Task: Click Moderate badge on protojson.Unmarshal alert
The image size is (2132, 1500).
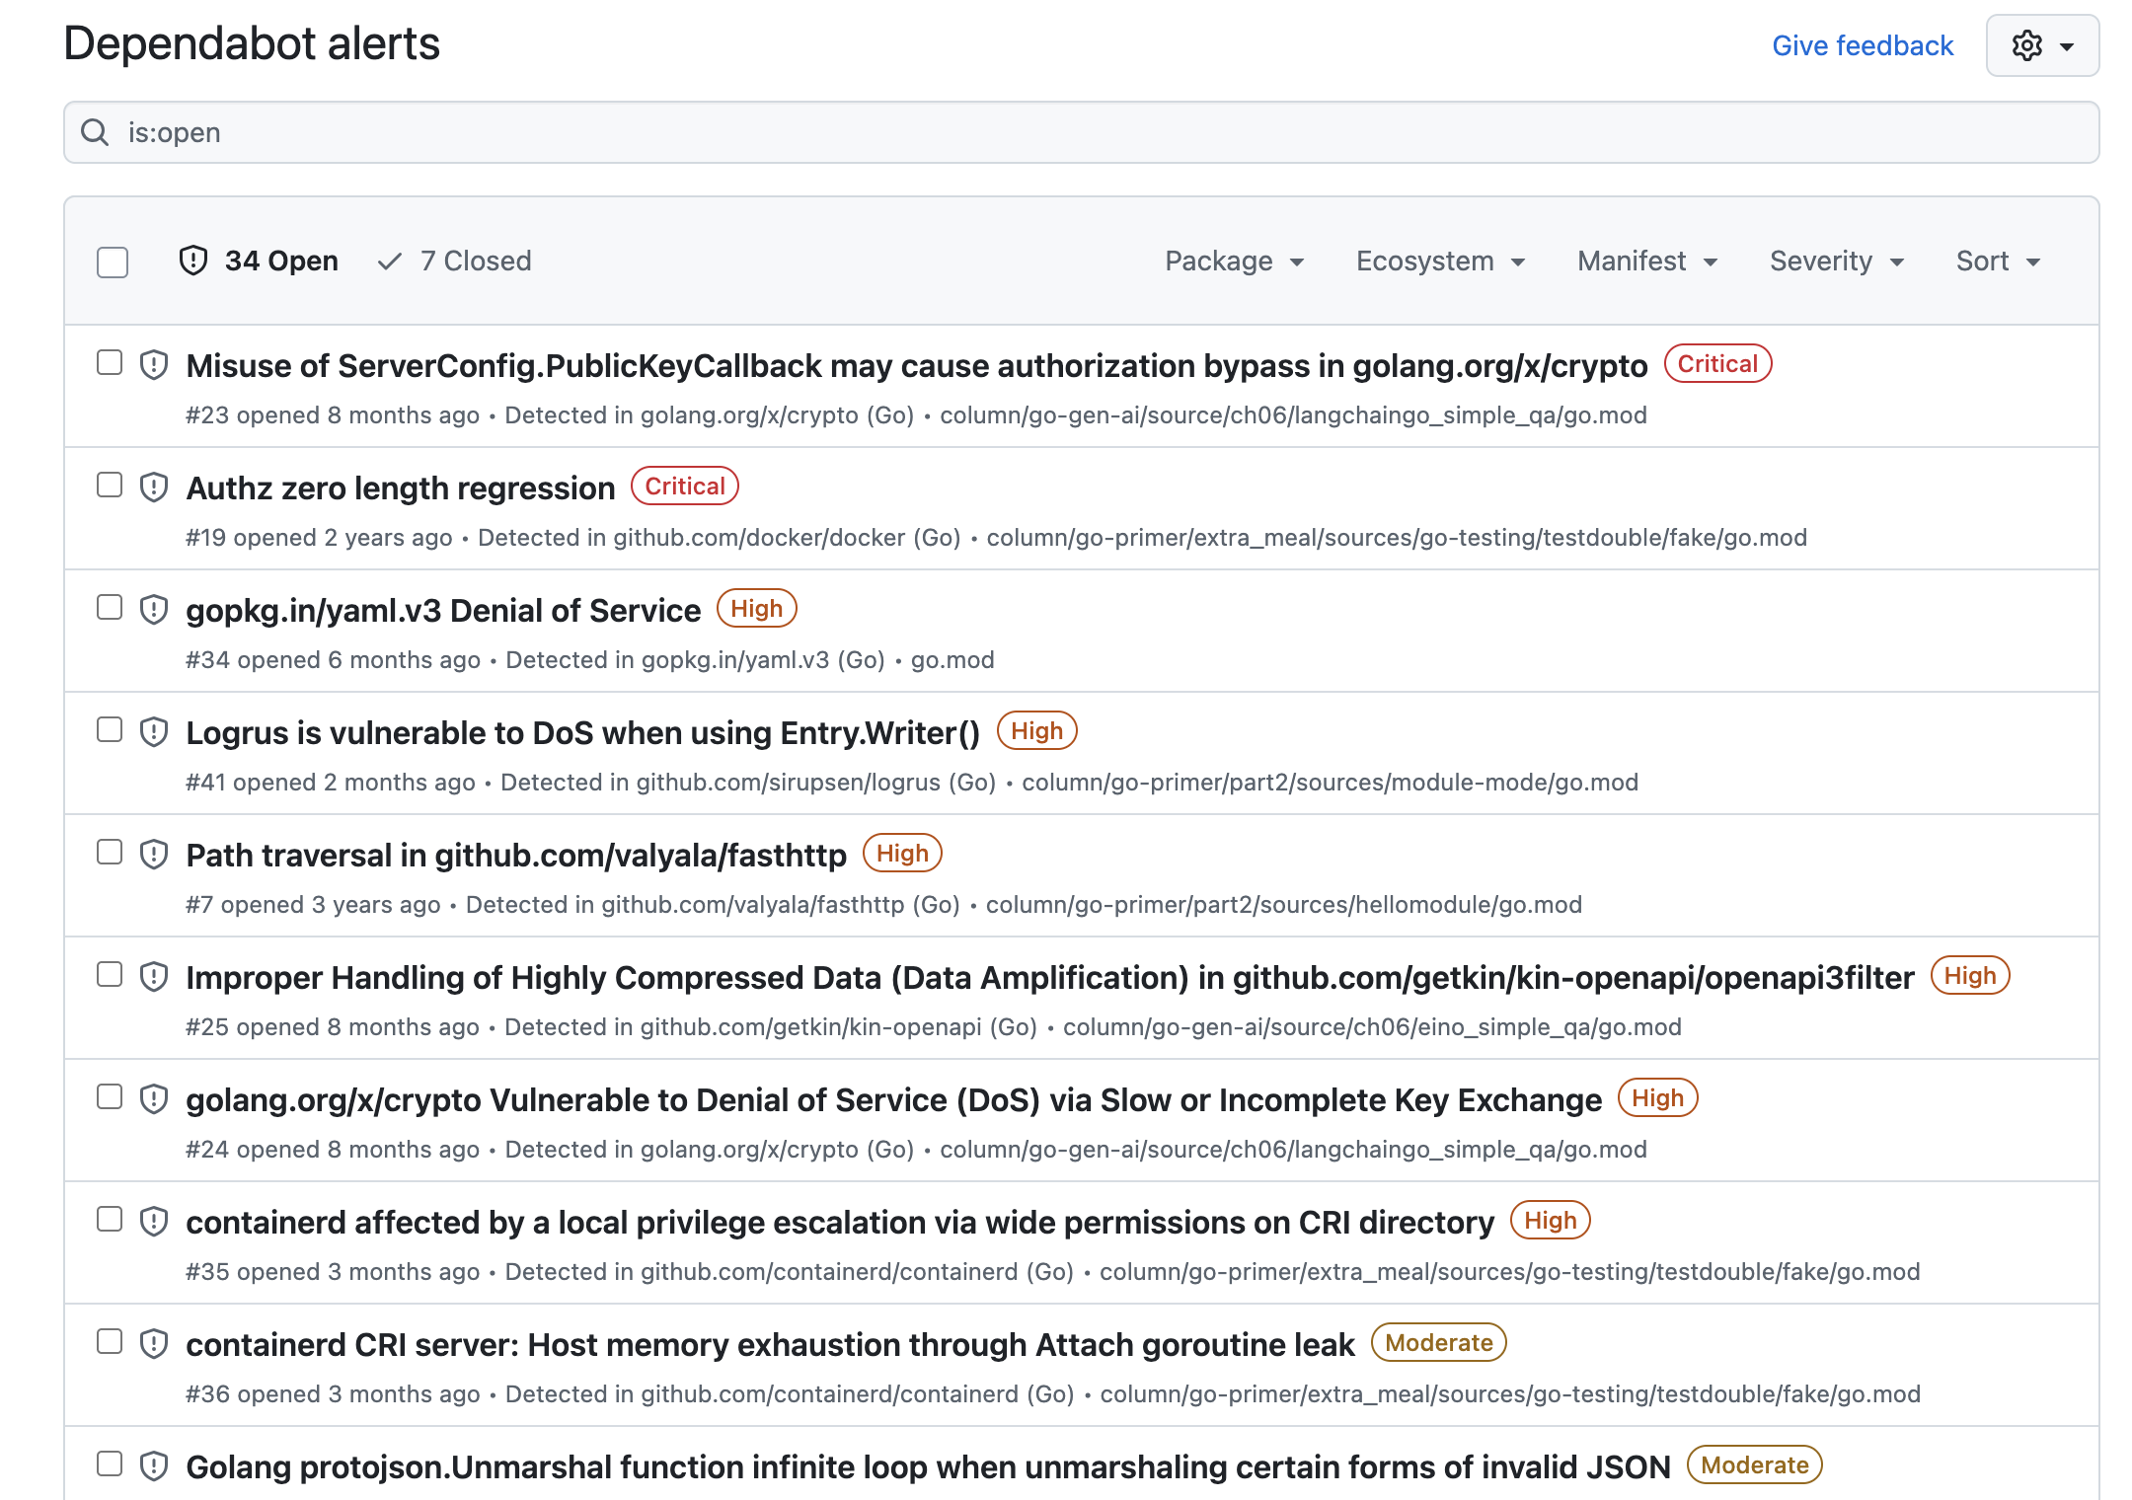Action: [1755, 1464]
